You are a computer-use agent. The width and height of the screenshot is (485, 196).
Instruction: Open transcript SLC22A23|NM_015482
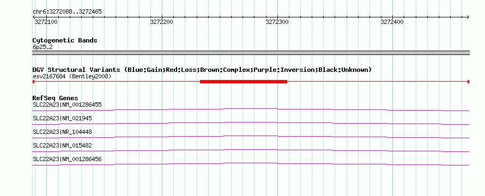62,145
